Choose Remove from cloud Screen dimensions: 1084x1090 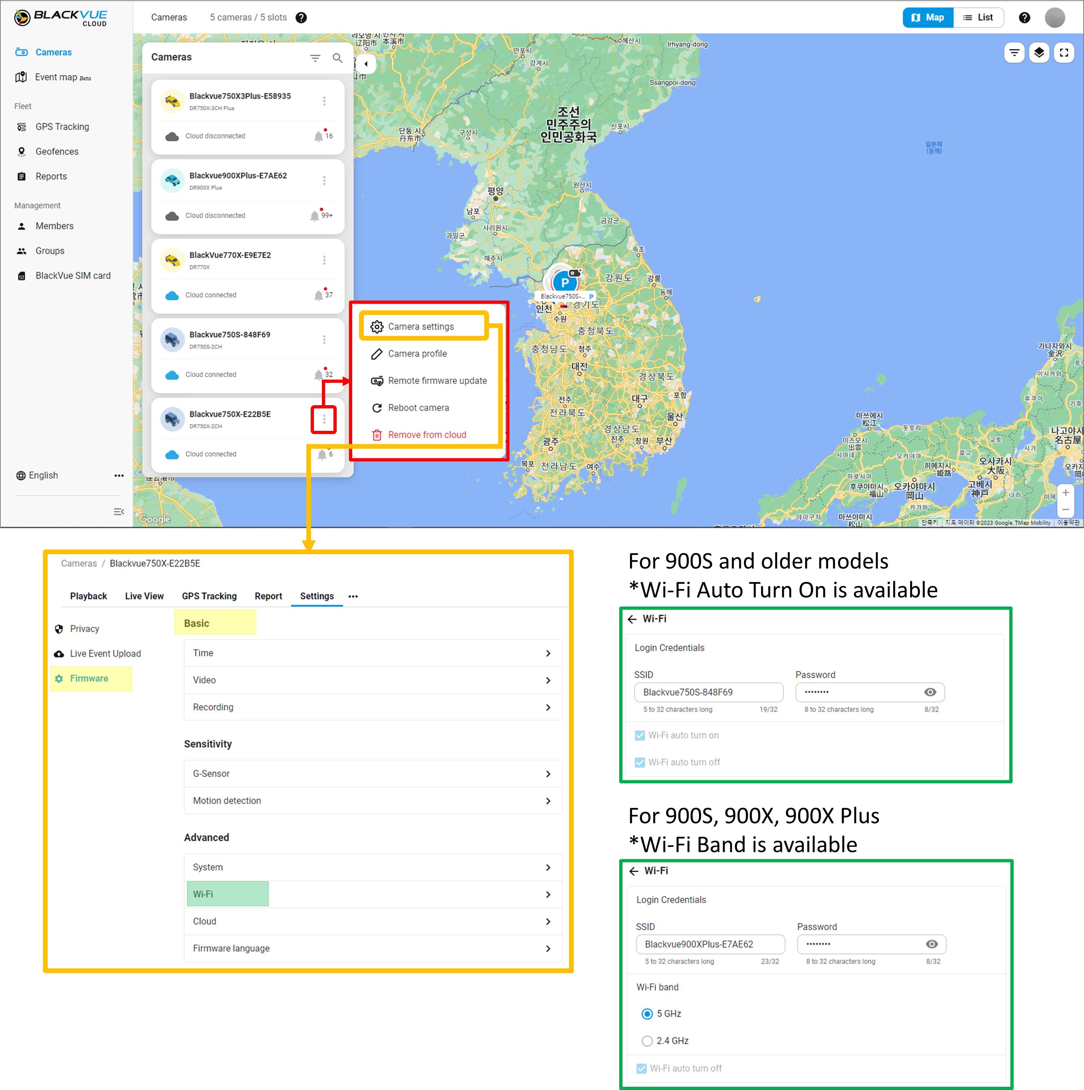(x=418, y=435)
